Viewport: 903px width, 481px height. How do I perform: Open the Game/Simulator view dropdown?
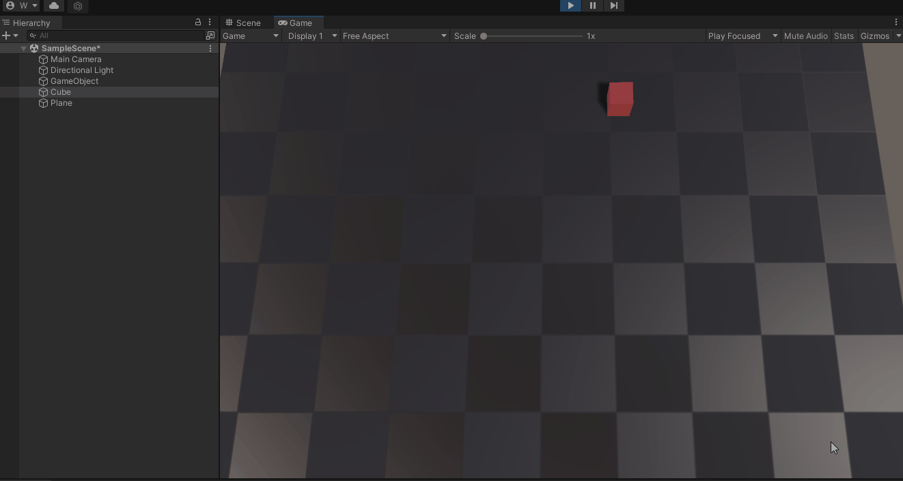pos(251,35)
